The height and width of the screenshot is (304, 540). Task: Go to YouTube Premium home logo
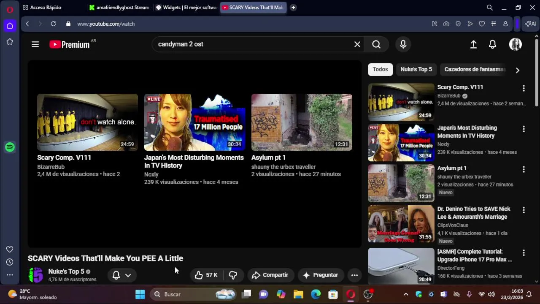point(70,44)
